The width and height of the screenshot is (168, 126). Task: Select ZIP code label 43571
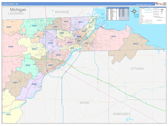click(x=15, y=83)
